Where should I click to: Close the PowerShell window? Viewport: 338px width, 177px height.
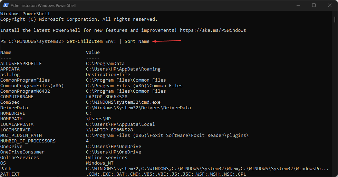pyautogui.click(x=329, y=5)
